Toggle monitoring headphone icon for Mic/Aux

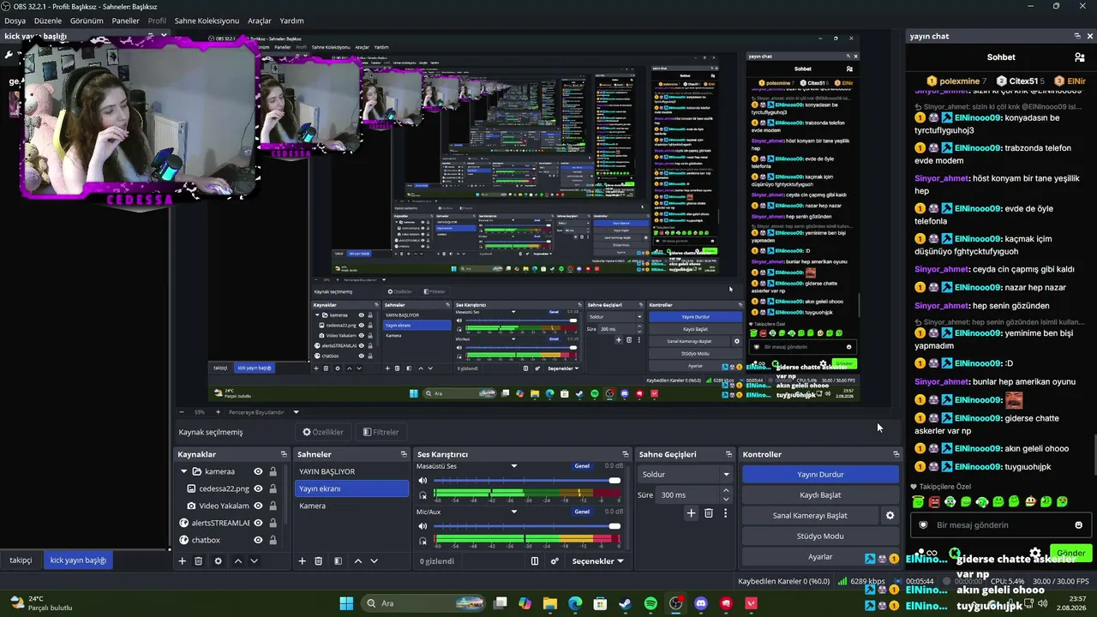(x=423, y=542)
